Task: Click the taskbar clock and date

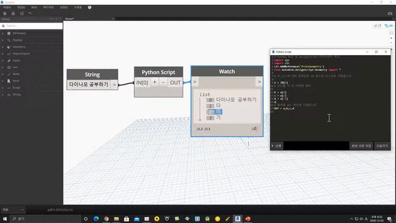Action: (x=377, y=219)
